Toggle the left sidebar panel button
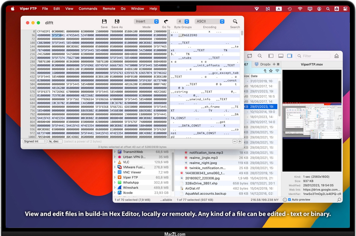The height and width of the screenshot is (236, 356). tap(271, 56)
